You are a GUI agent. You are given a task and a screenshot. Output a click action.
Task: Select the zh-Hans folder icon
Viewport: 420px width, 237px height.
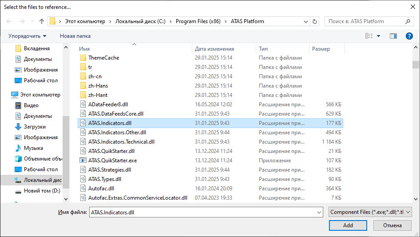click(x=83, y=86)
